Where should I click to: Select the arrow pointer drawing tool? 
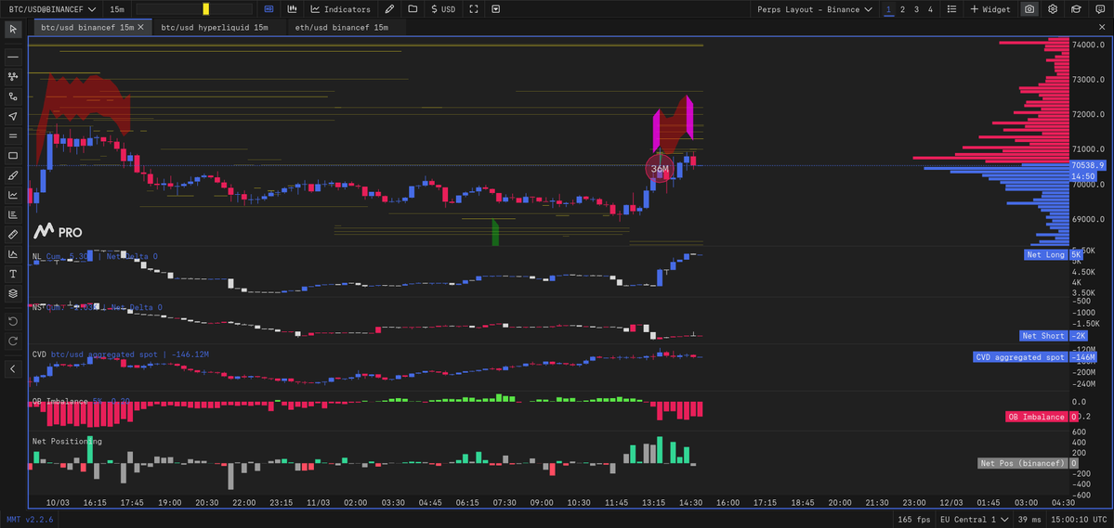click(x=13, y=116)
